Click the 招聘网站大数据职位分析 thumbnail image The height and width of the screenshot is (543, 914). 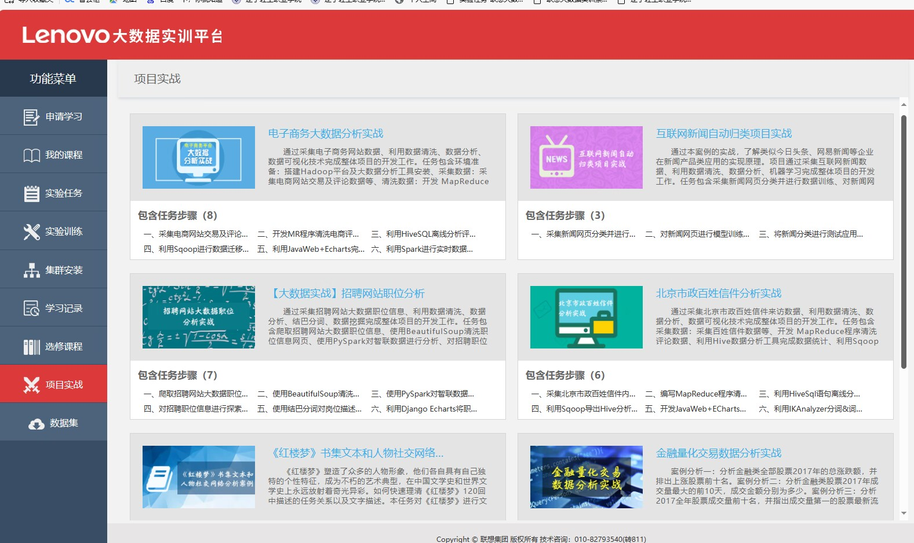[199, 317]
